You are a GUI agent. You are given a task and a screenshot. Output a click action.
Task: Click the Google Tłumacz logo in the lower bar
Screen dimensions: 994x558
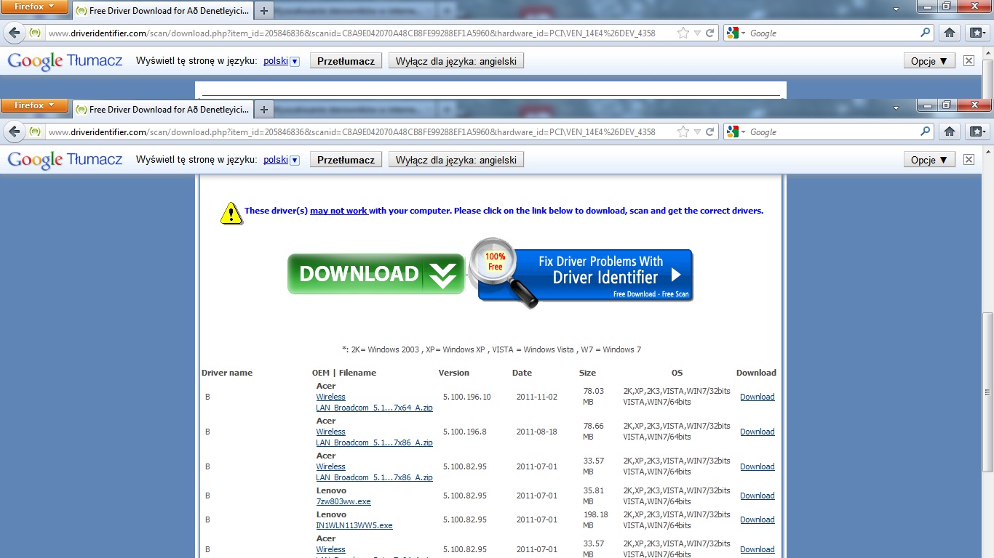pyautogui.click(x=65, y=160)
